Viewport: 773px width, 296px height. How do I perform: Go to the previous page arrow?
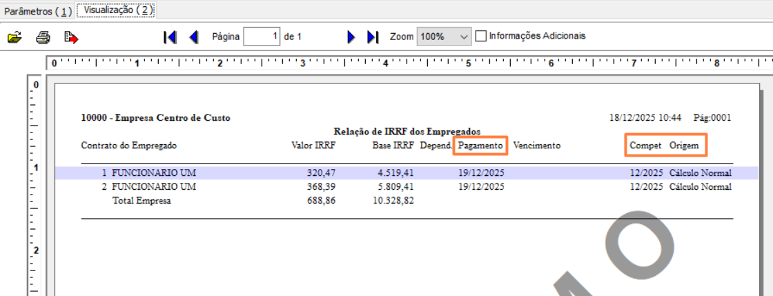[193, 37]
